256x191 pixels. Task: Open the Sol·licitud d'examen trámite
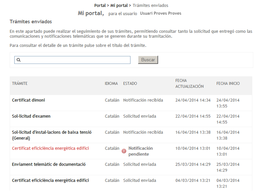coord(31,116)
